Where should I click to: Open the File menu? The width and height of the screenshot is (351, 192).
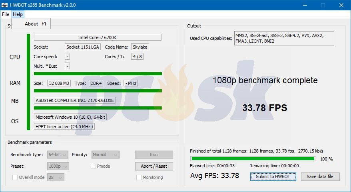pyautogui.click(x=6, y=14)
